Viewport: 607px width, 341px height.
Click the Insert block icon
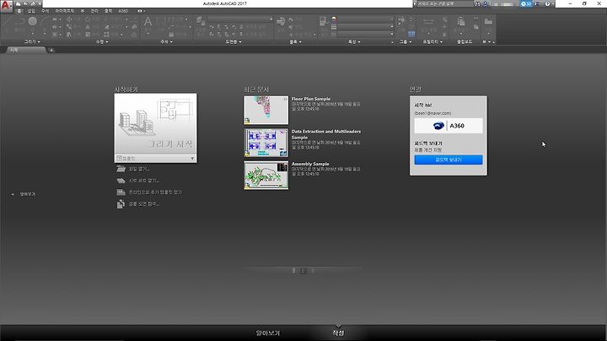(x=281, y=21)
